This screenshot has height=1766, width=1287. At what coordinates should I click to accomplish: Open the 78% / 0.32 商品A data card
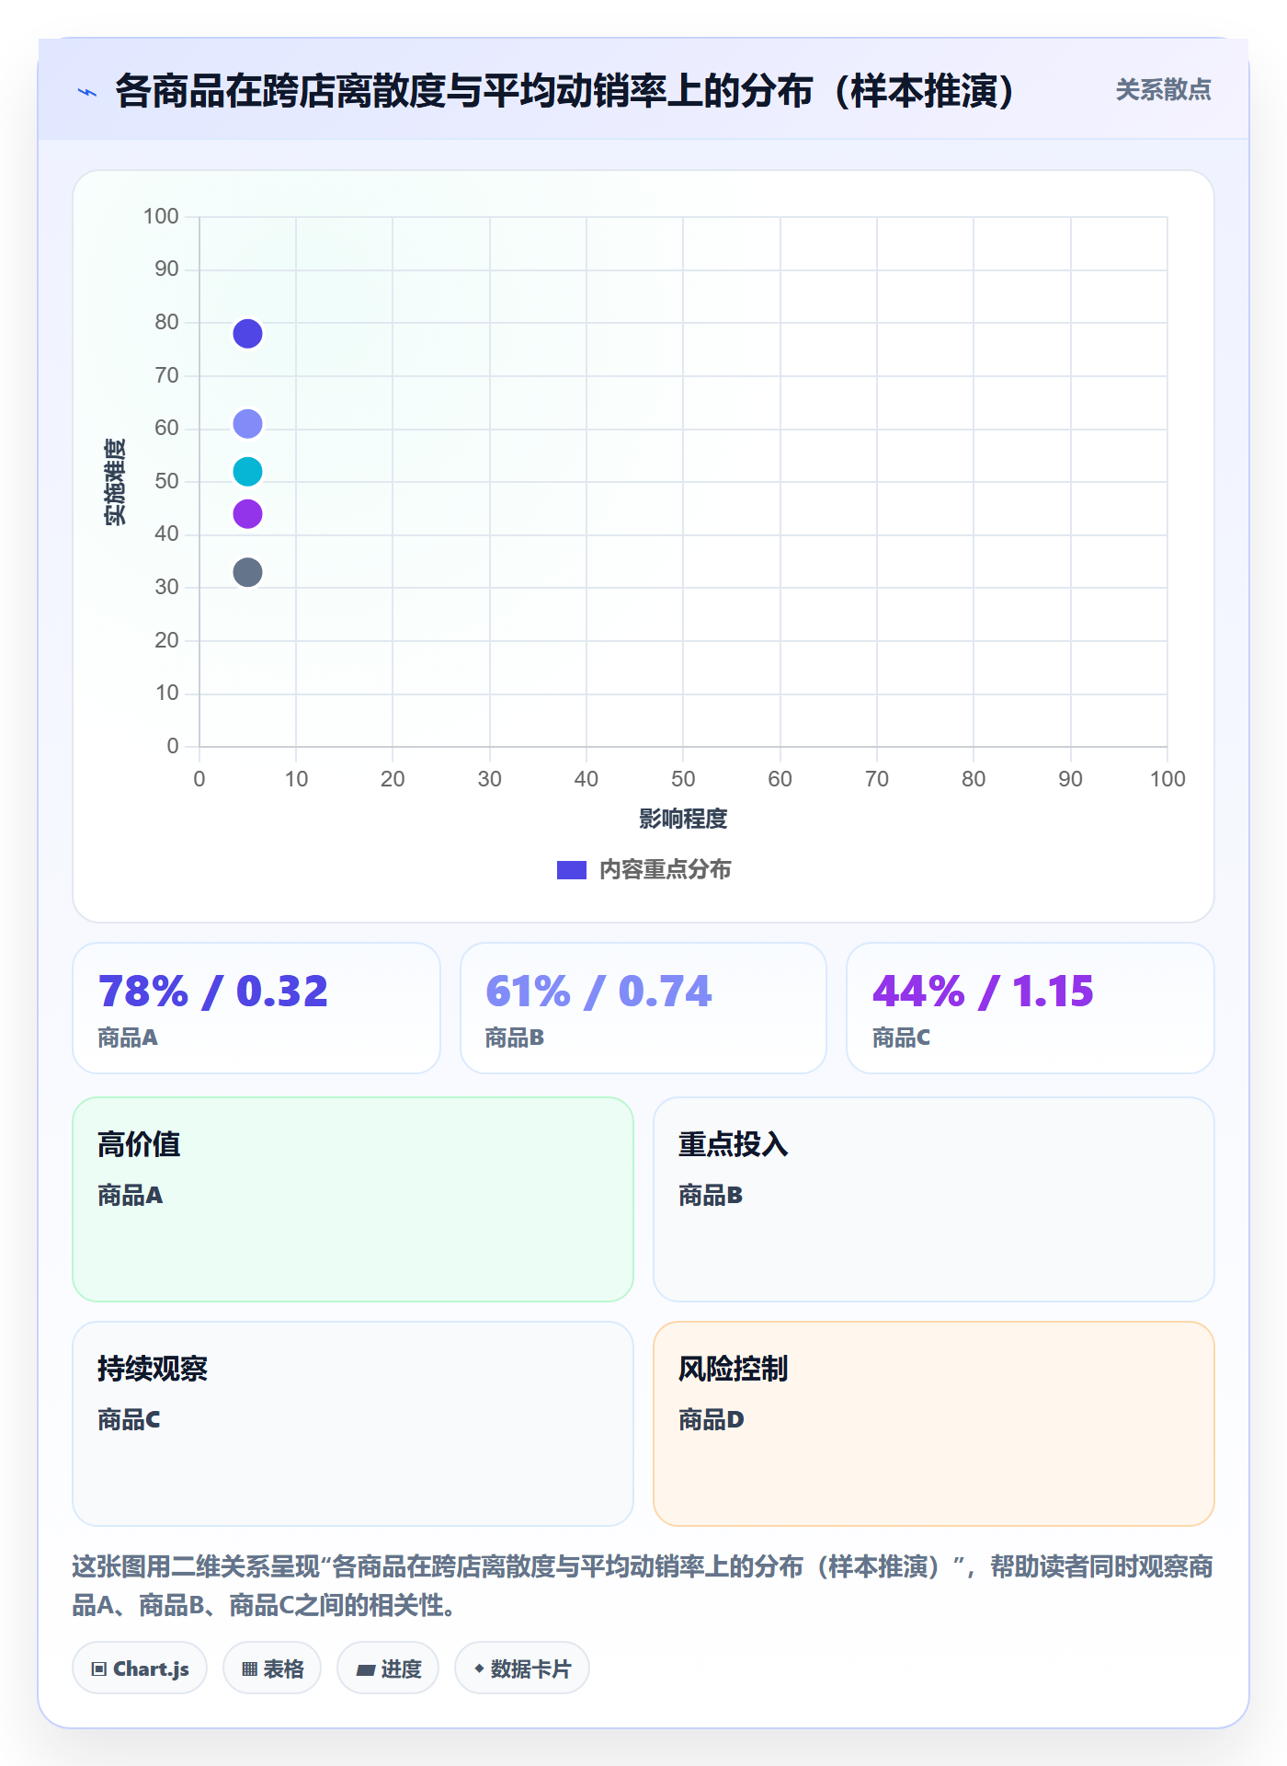[x=256, y=1008]
